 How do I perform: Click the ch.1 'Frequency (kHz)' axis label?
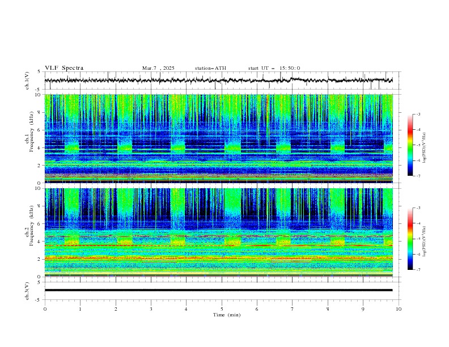[x=31, y=132]
